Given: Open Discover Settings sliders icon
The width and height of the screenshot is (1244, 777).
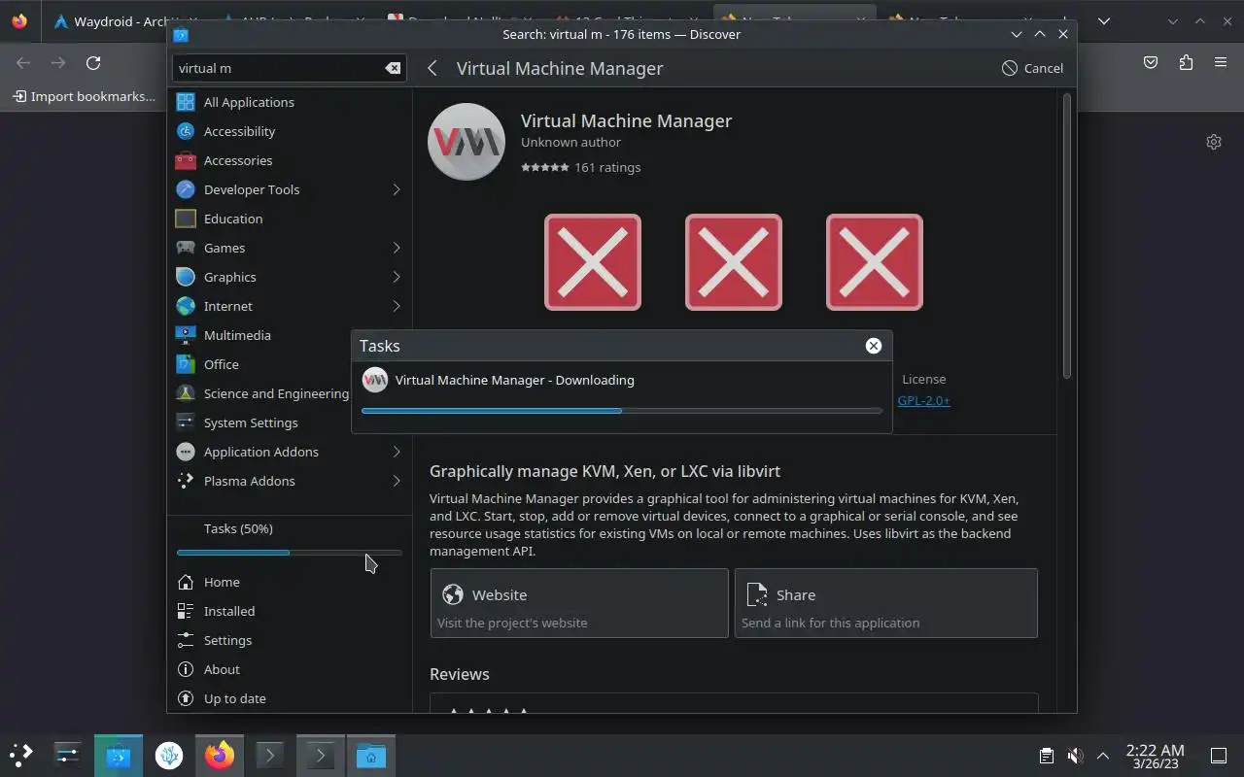Looking at the screenshot, I should point(186,640).
